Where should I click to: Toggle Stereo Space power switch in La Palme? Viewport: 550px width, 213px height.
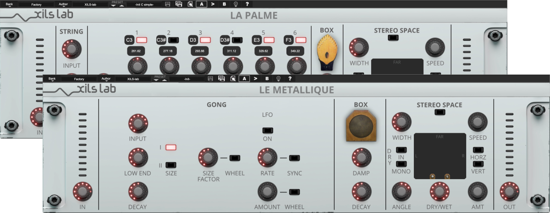[392, 38]
